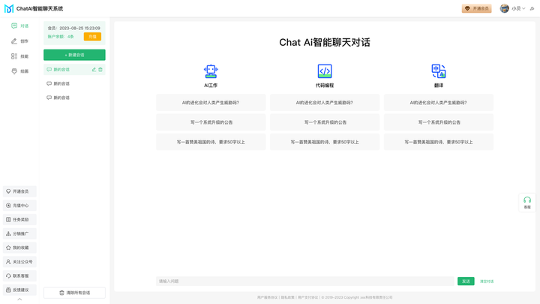The height and width of the screenshot is (304, 540).
Task: Choose 写一个系统升级的公告 under AI工作
Action: (x=211, y=122)
